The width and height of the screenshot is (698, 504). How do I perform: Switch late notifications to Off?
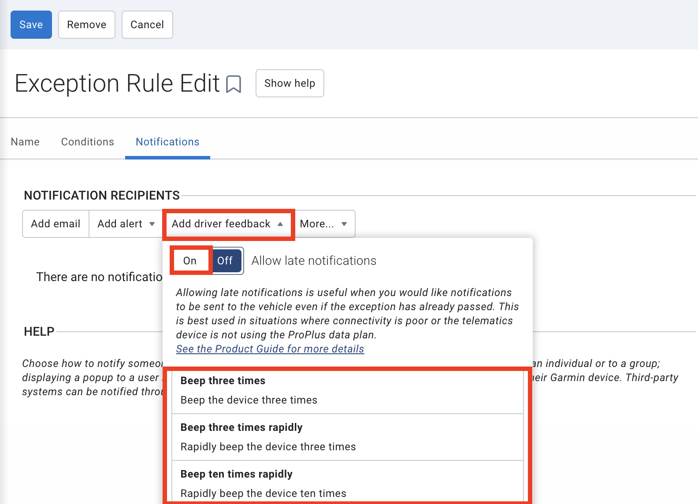pyautogui.click(x=225, y=261)
